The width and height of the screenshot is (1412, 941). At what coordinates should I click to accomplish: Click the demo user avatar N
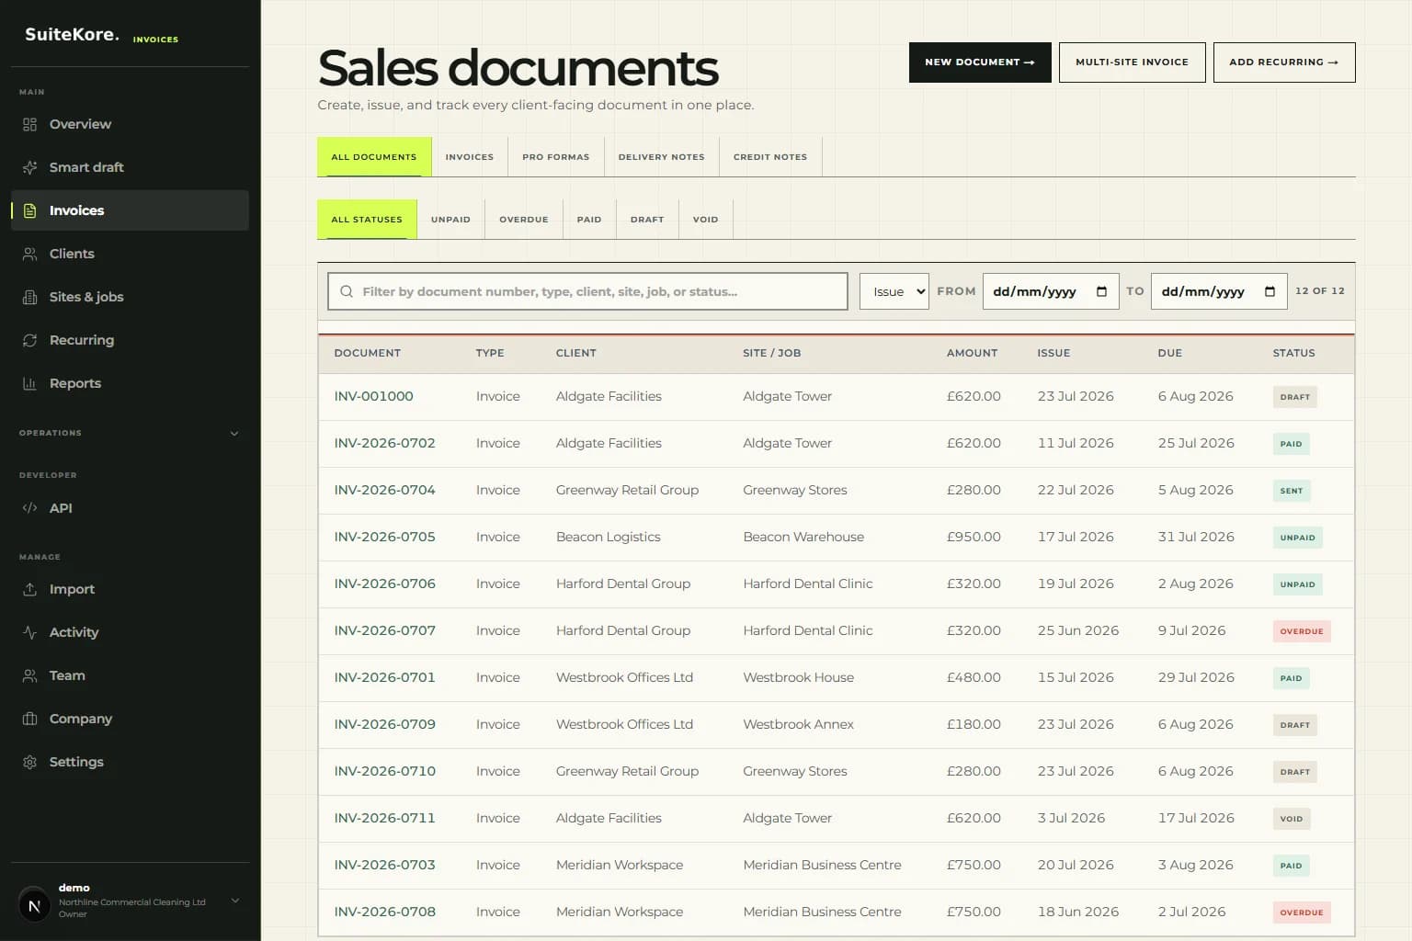click(x=34, y=905)
